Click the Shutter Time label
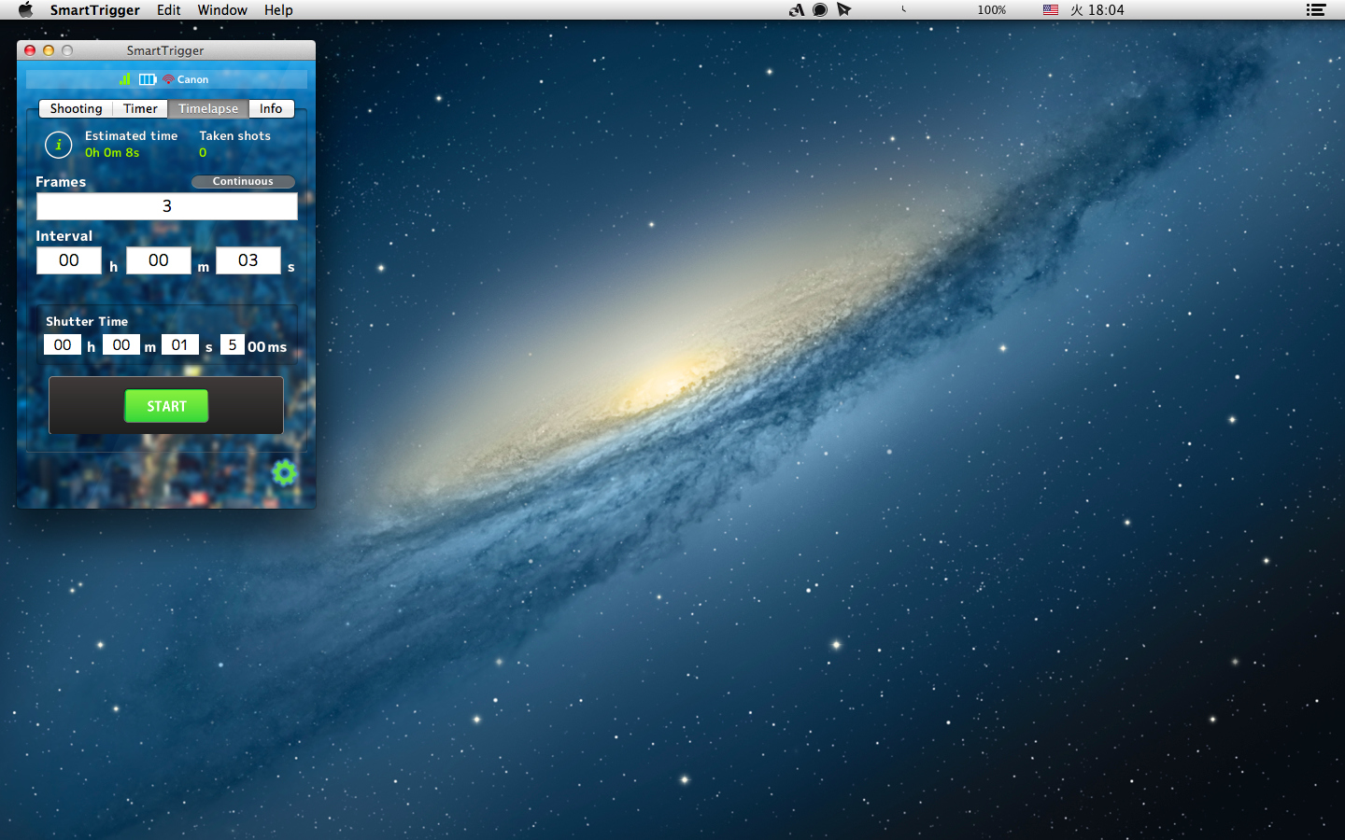The image size is (1345, 840). [x=87, y=321]
